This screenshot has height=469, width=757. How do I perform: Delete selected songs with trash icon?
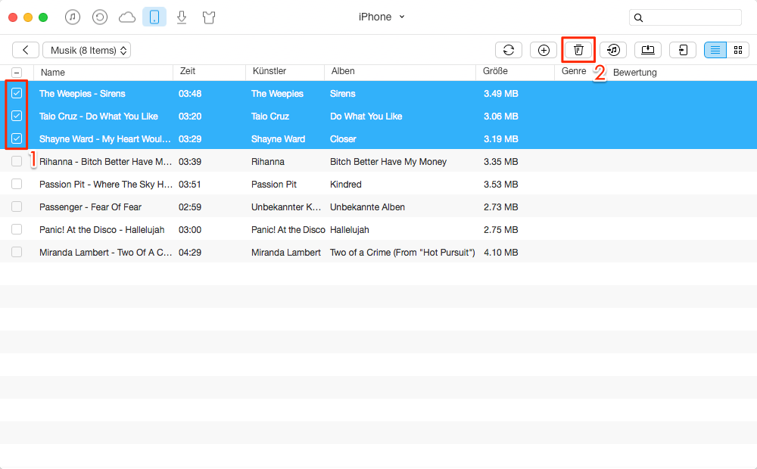click(x=578, y=50)
